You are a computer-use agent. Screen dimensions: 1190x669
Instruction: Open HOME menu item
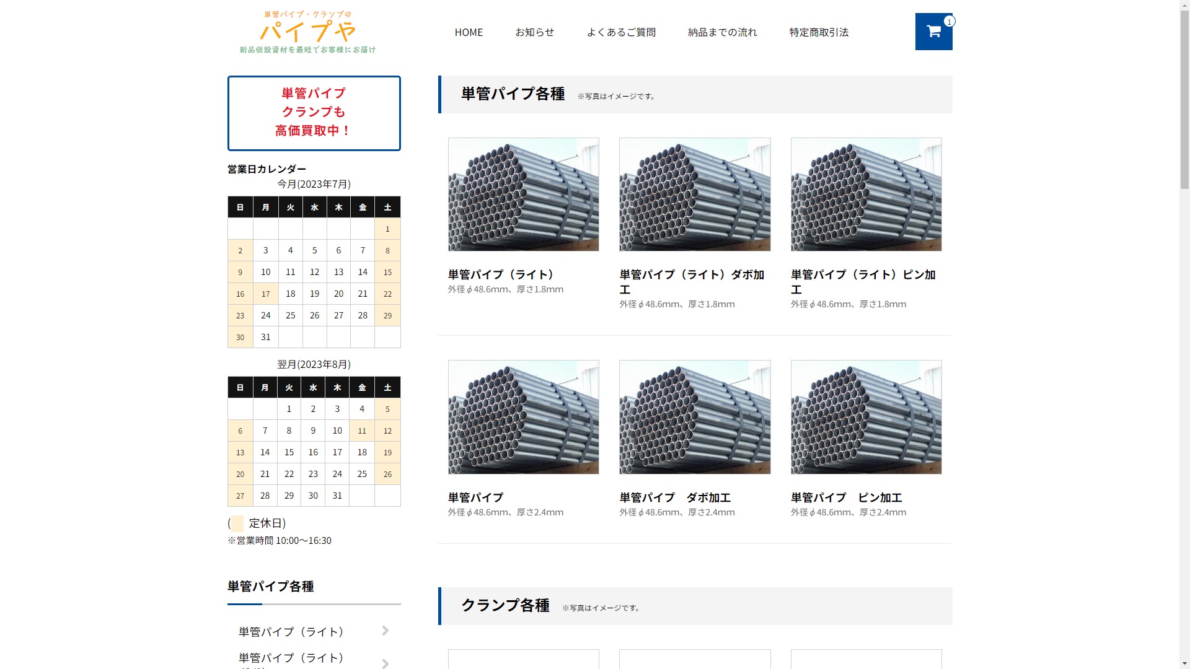click(469, 32)
